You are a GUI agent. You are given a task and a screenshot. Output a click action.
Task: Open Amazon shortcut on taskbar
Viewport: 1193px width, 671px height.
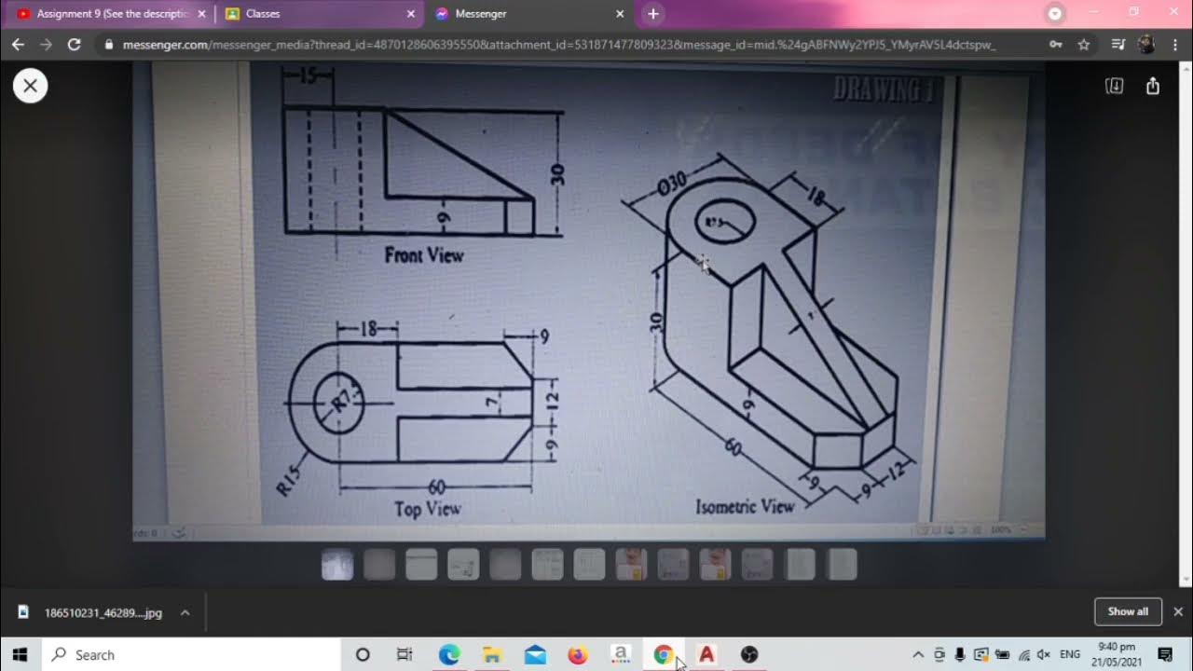(621, 655)
